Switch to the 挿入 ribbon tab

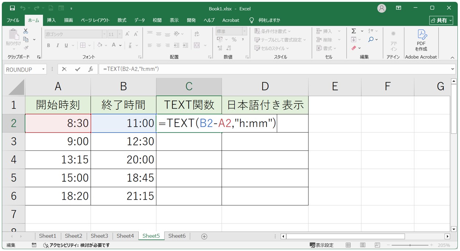(51, 21)
